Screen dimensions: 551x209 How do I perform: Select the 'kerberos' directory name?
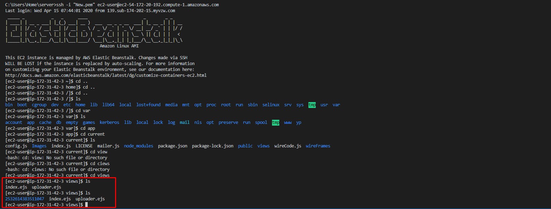point(110,122)
